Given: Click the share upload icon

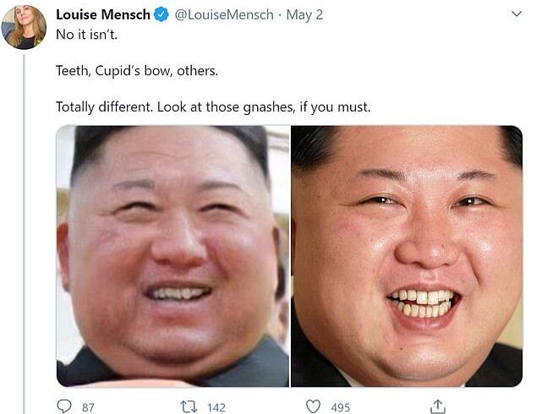Looking at the screenshot, I should pyautogui.click(x=437, y=406).
